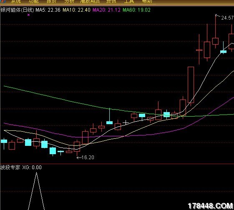The width and height of the screenshot is (234, 210).
Task: Click the purple marker icon under the title
Action: coord(28,15)
